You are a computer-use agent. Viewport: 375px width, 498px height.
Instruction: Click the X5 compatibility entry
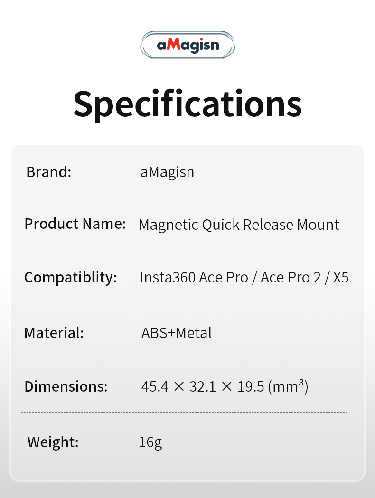coord(341,278)
